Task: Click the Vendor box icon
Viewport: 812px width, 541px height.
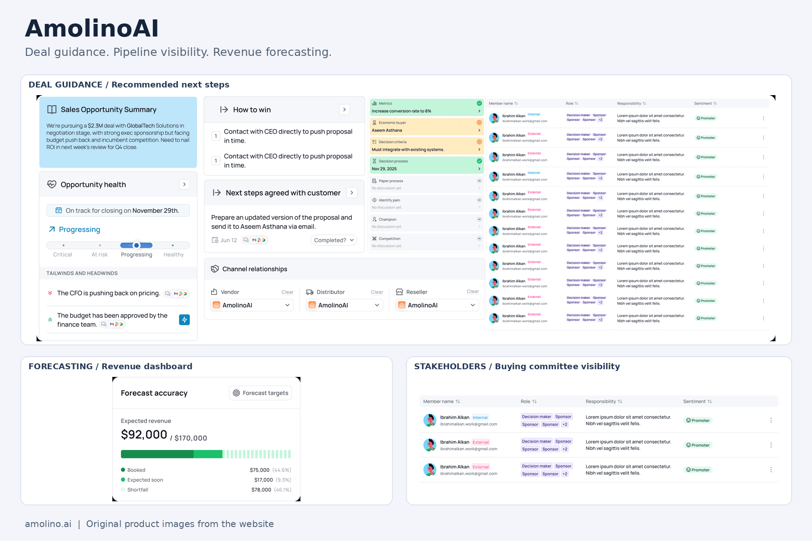Action: point(214,292)
